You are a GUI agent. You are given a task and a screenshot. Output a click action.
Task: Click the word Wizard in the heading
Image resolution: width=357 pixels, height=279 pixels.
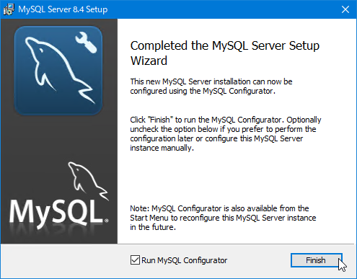[x=149, y=61]
